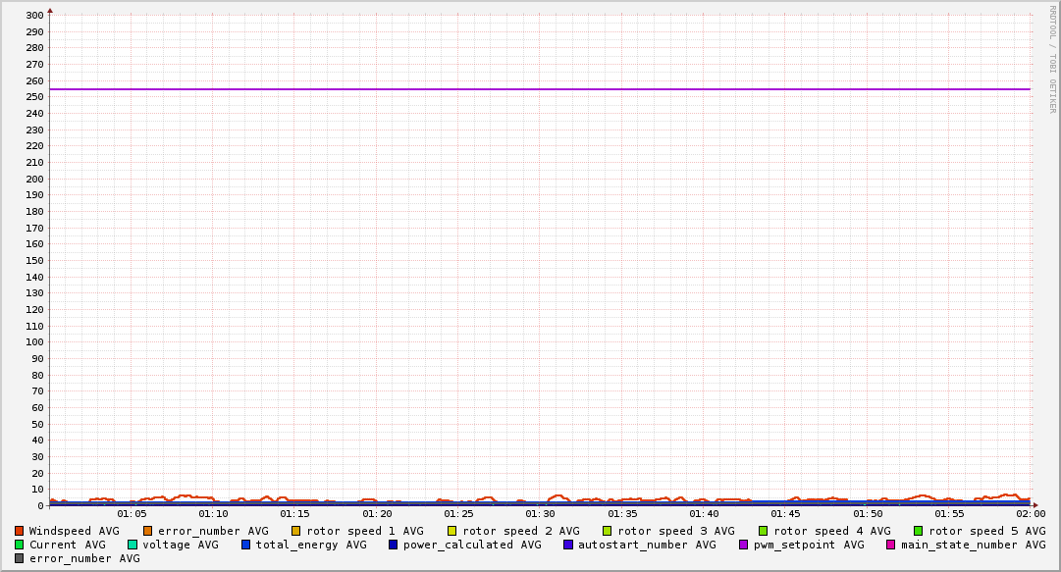This screenshot has height=572, width=1061.
Task: Click the 02:00 time axis label
Action: tap(1031, 513)
